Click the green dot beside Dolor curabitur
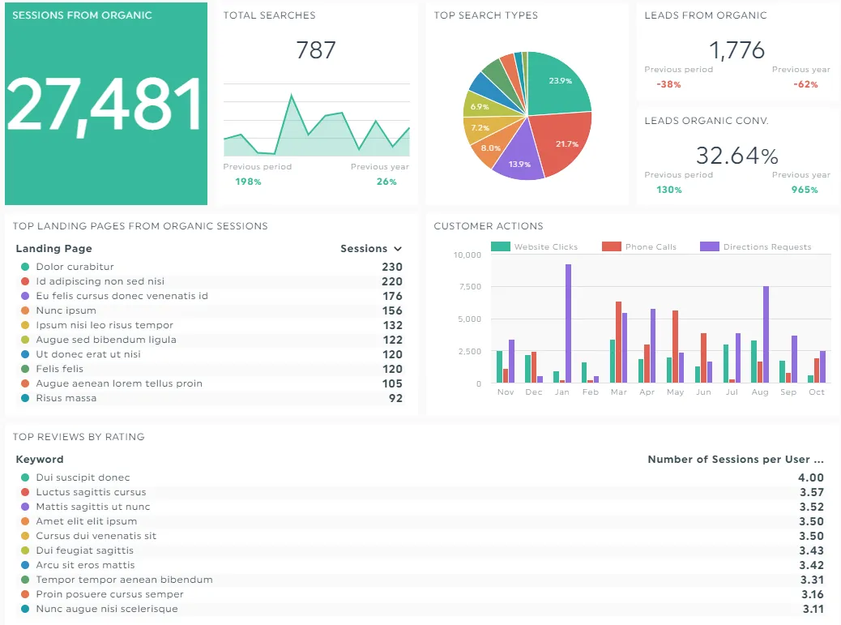This screenshot has width=841, height=625. tap(25, 267)
